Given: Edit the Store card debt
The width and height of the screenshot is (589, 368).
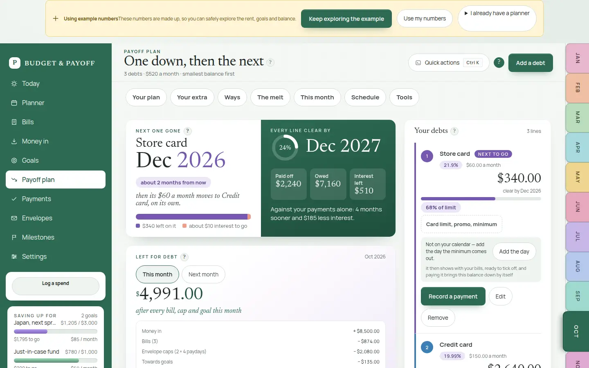Looking at the screenshot, I should tap(501, 296).
